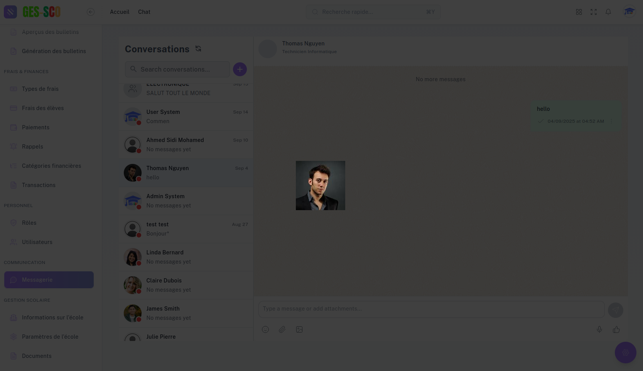
Task: Click the floating settings gear button
Action: pos(625,353)
